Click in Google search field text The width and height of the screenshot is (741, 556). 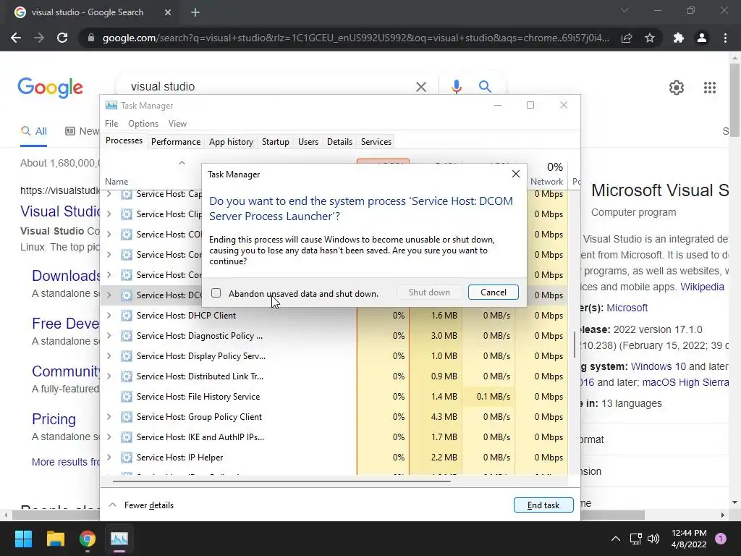point(163,87)
